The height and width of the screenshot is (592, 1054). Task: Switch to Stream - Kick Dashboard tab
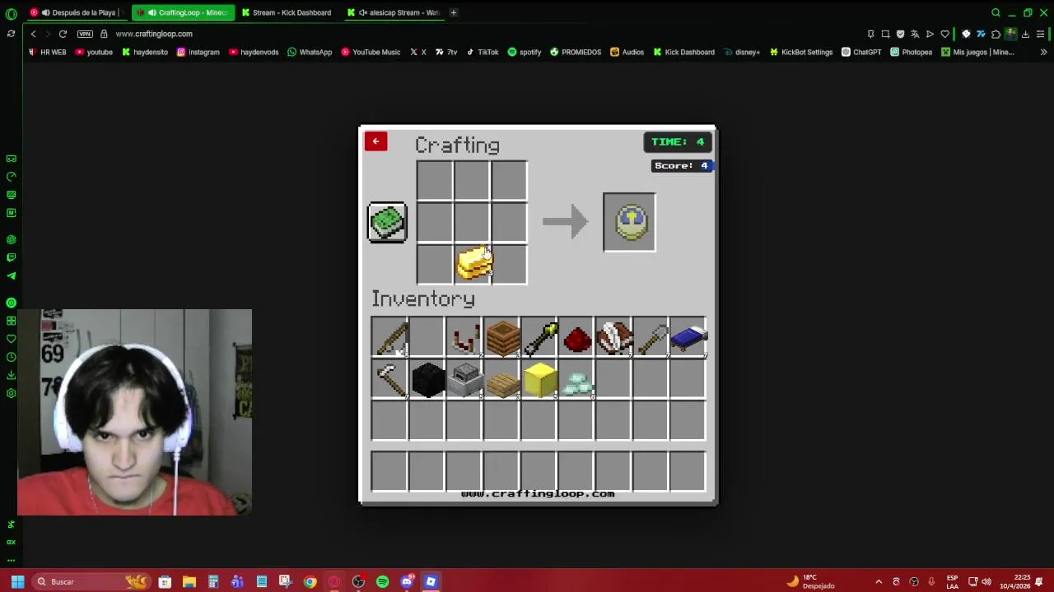click(288, 12)
